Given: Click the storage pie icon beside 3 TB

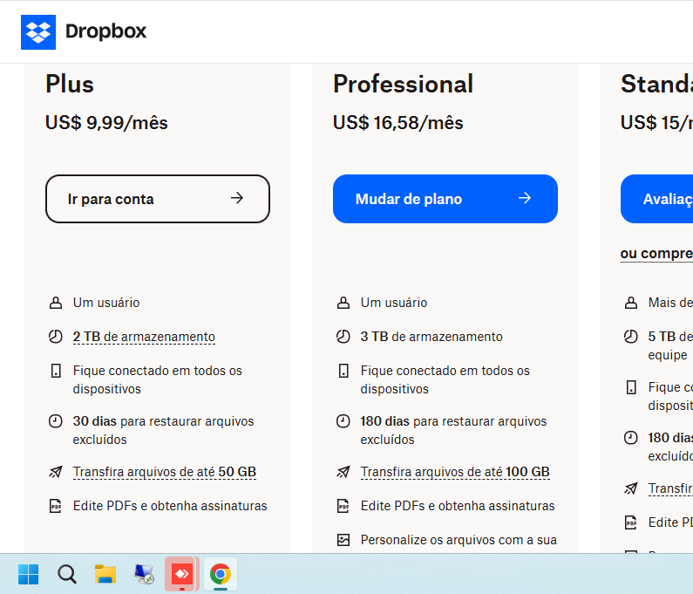Looking at the screenshot, I should [343, 337].
